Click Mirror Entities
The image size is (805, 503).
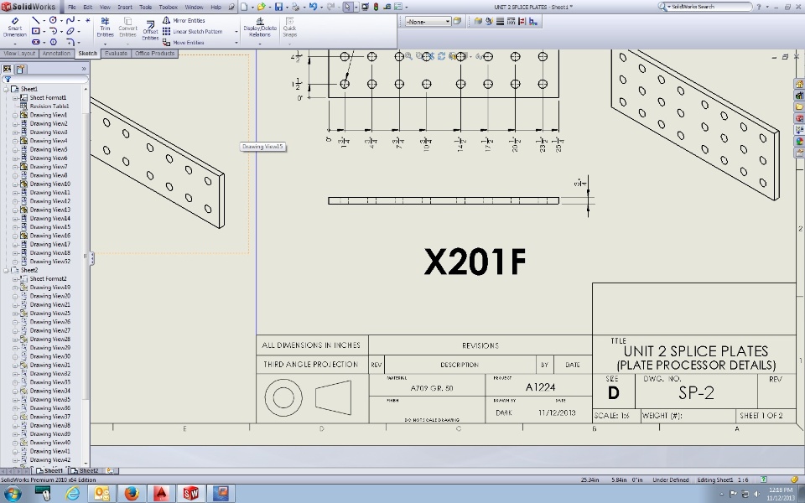click(x=184, y=20)
